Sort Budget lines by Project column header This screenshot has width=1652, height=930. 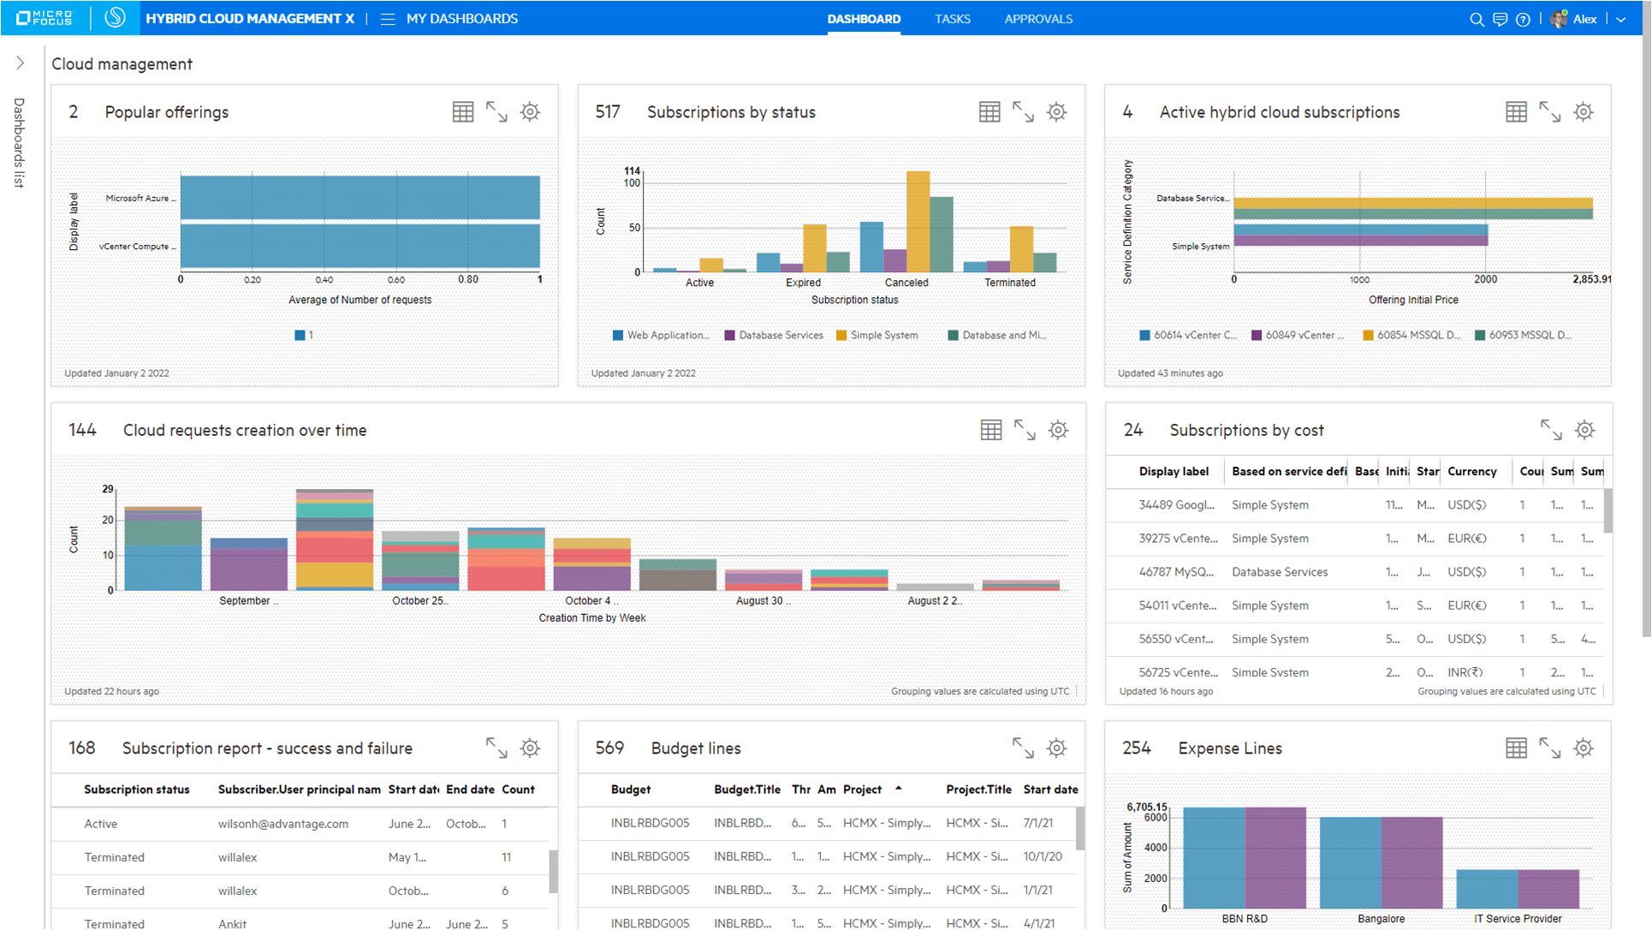pos(863,790)
